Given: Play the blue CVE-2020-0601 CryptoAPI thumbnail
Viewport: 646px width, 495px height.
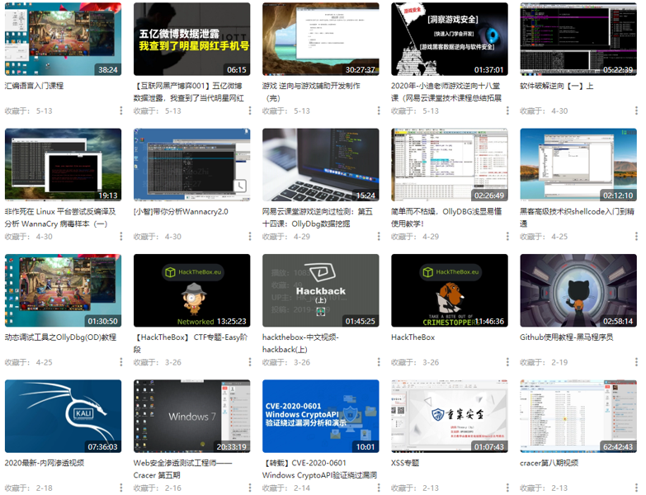Looking at the screenshot, I should click(x=321, y=416).
